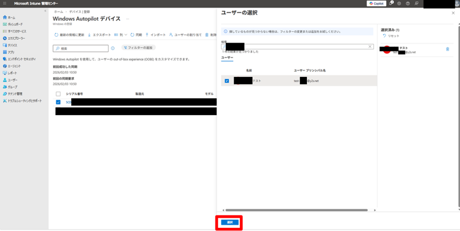Collapse the left navigation sidebar
Image resolution: width=460 pixels, height=231 pixels.
[45, 10]
